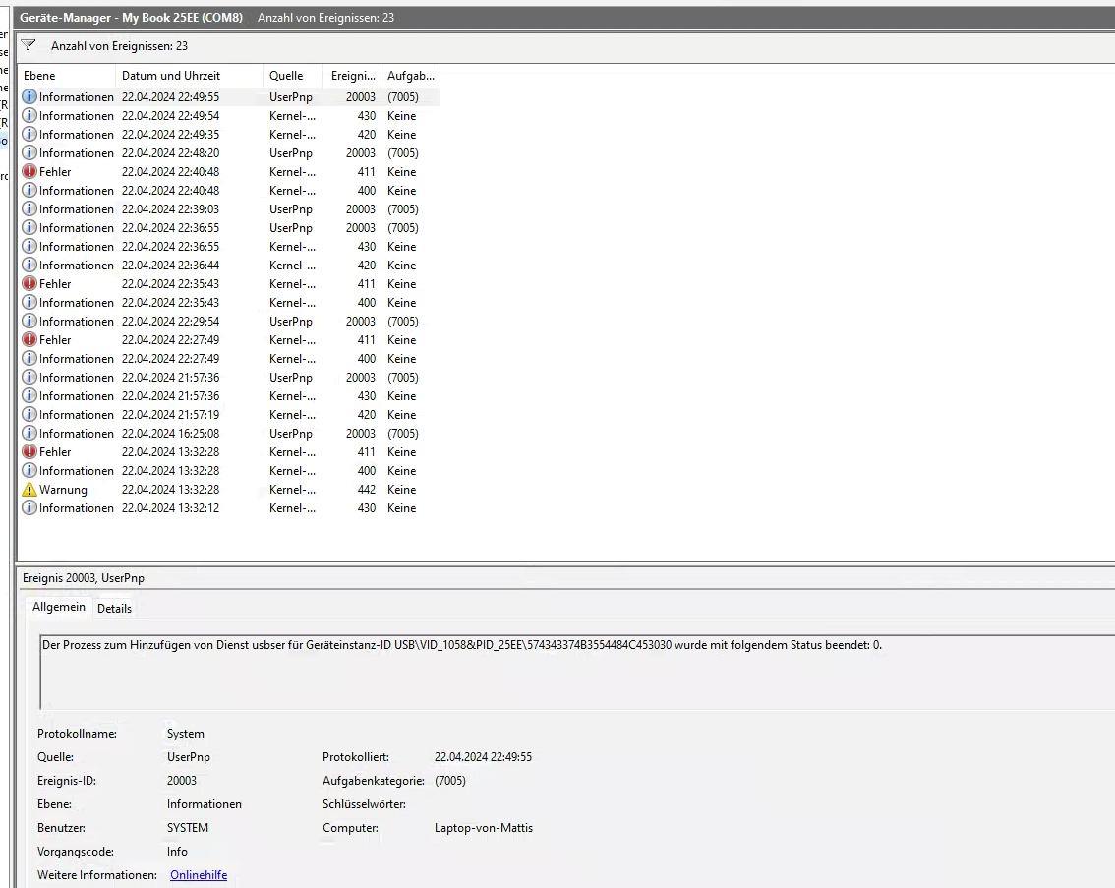Click Quelle value 'UserPnp' in details
The image size is (1115, 888).
coord(189,757)
